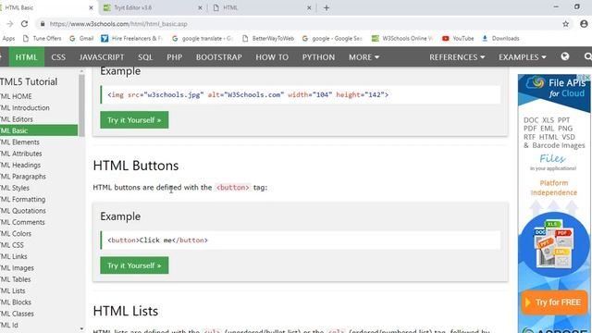Expand the MORE dropdown

(364, 57)
